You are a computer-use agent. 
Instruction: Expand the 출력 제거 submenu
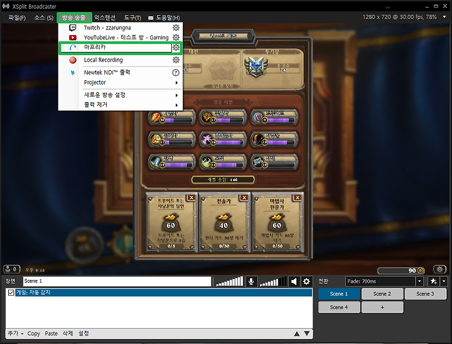[121, 105]
